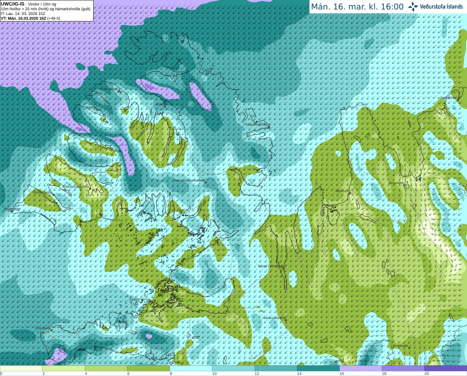
Task: Click the Flateyri station label
Action: (x=91, y=107)
